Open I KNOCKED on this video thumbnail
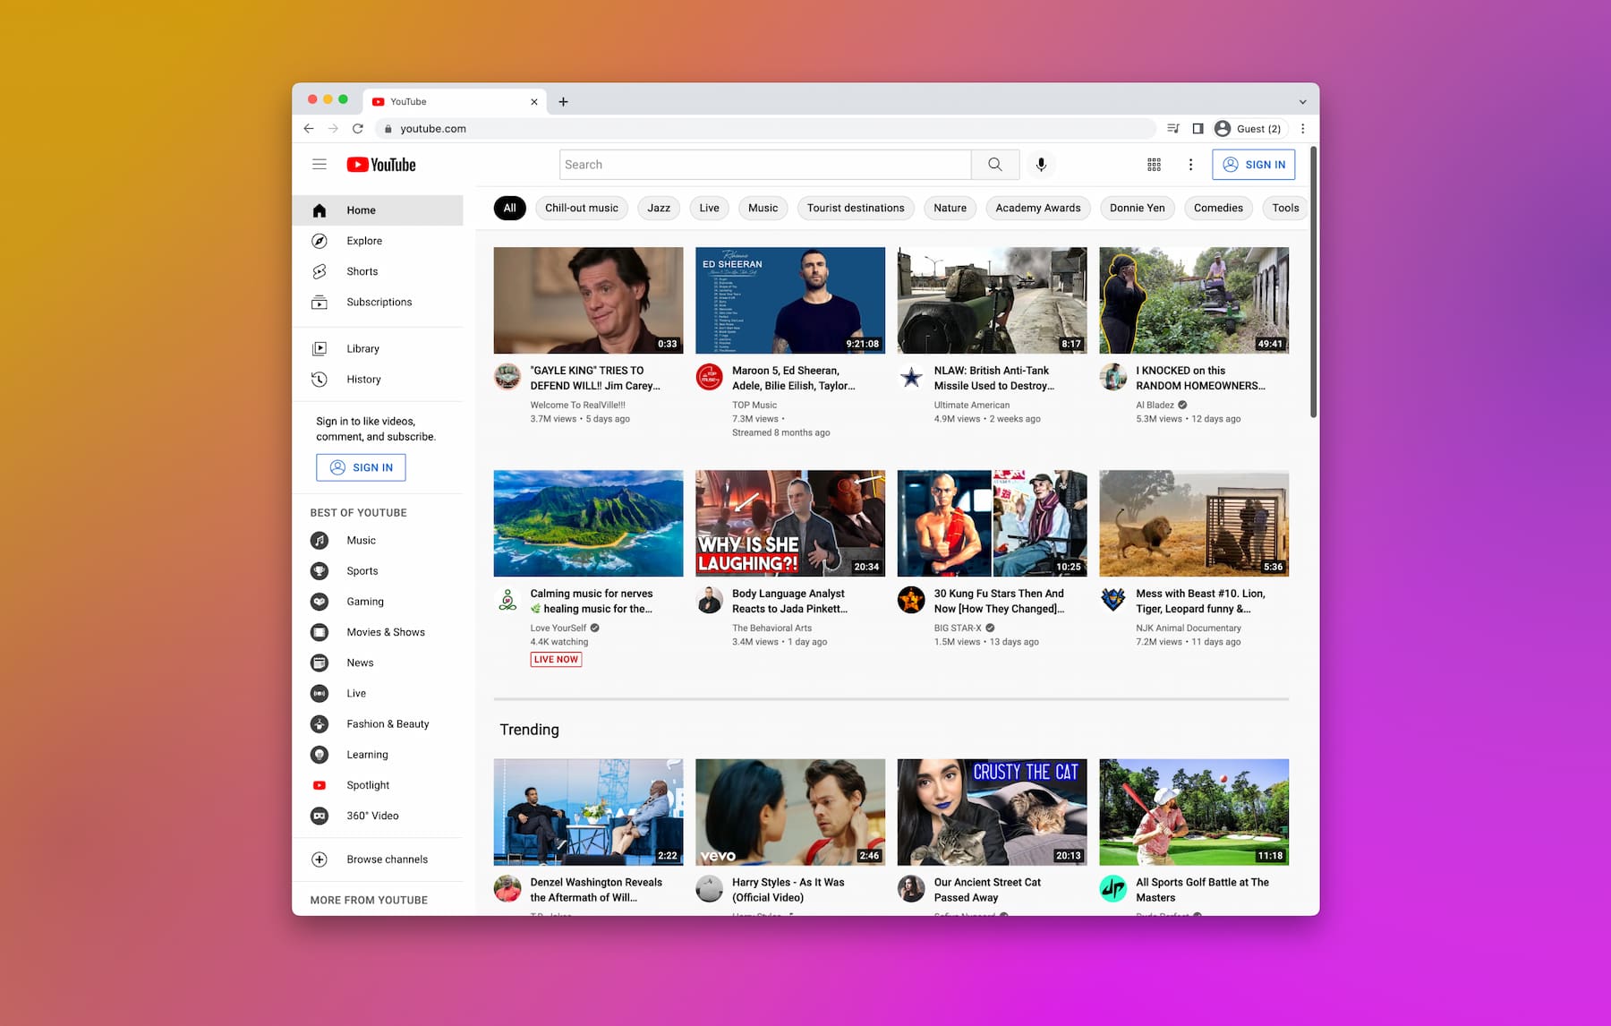This screenshot has width=1611, height=1026. (x=1194, y=300)
